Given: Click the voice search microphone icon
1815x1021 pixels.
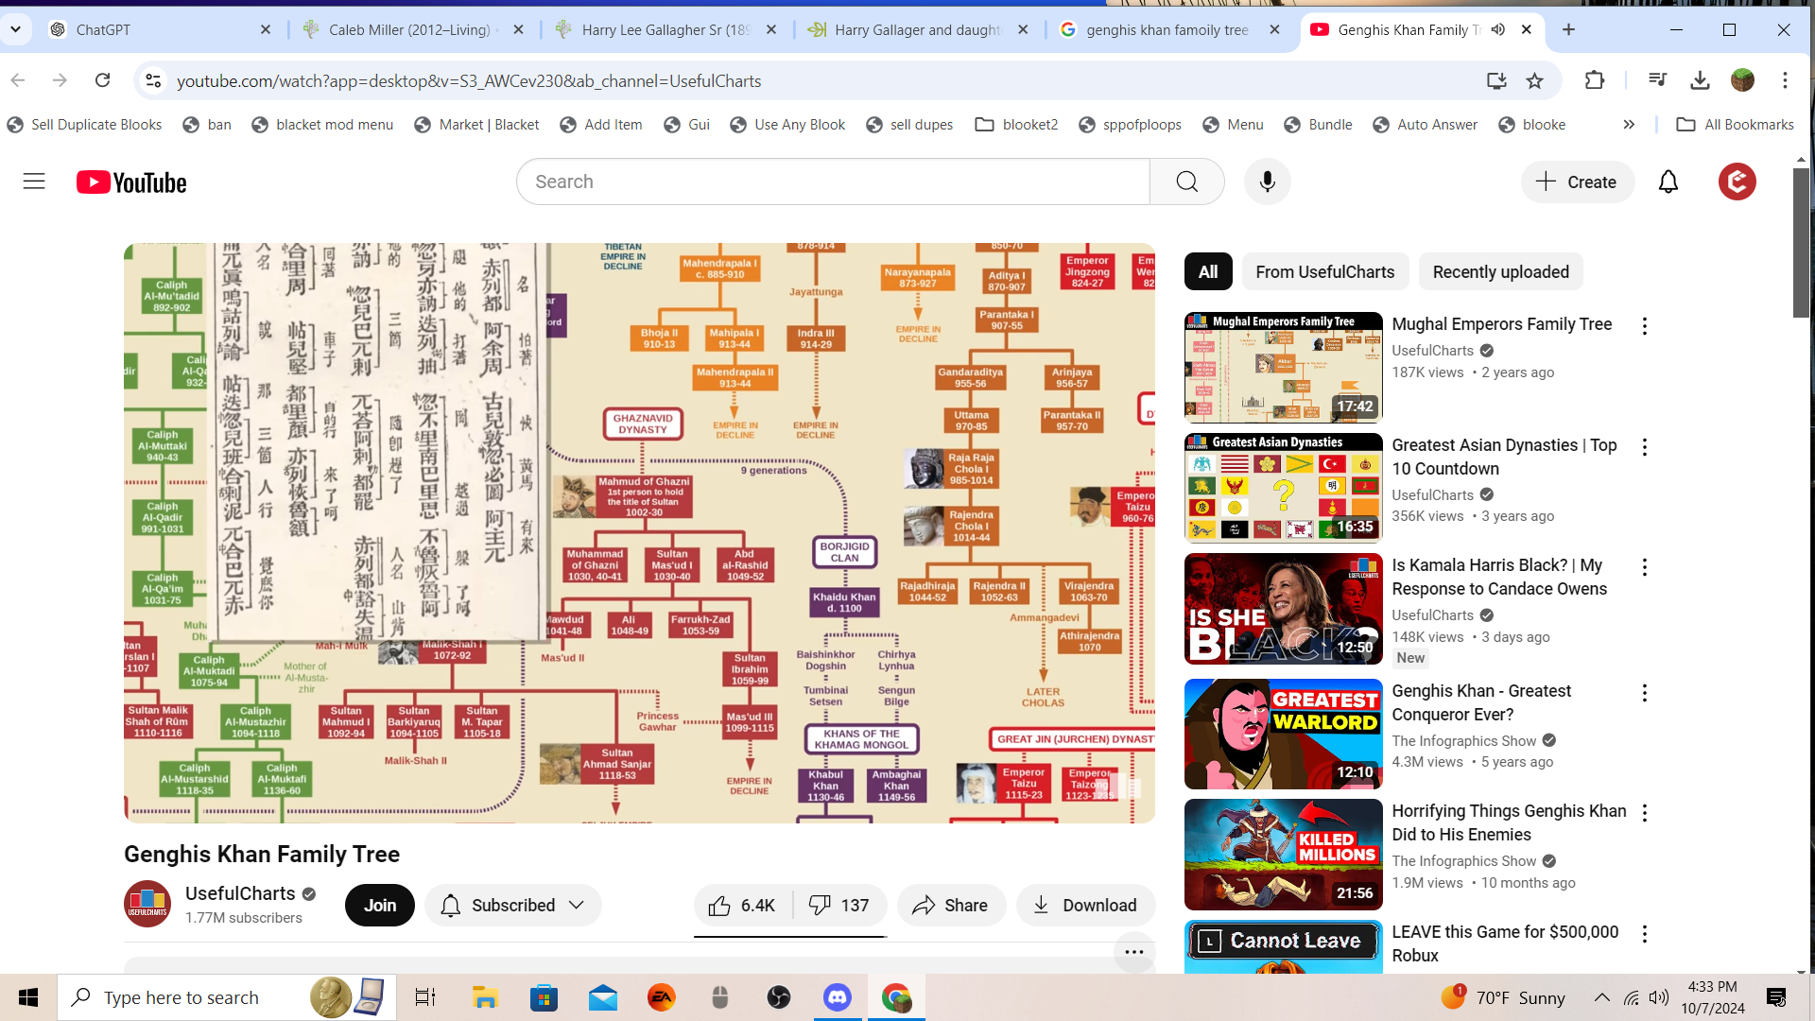Looking at the screenshot, I should pyautogui.click(x=1268, y=182).
